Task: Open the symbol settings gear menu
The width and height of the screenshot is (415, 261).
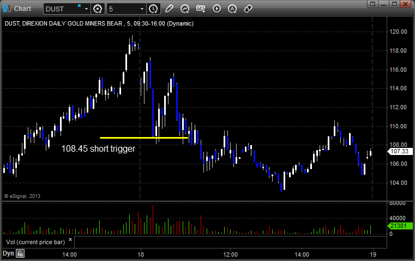Action: [98, 9]
